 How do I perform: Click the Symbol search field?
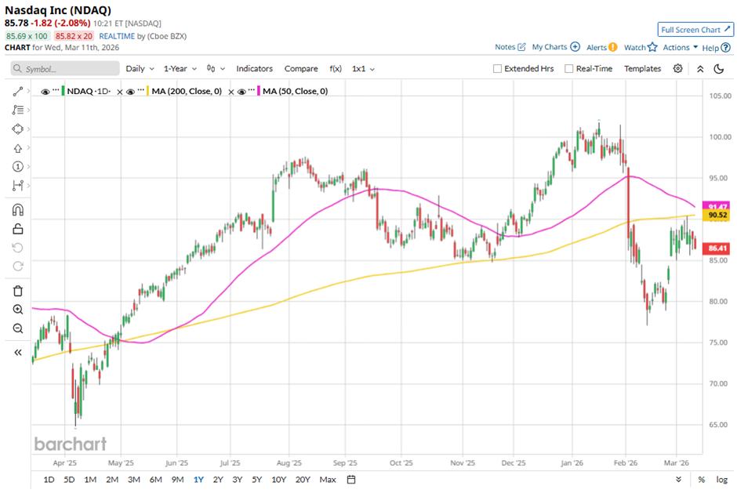63,69
